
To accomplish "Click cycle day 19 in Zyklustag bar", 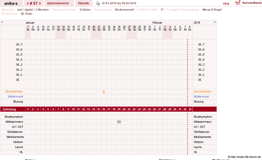I will point(119,109).
